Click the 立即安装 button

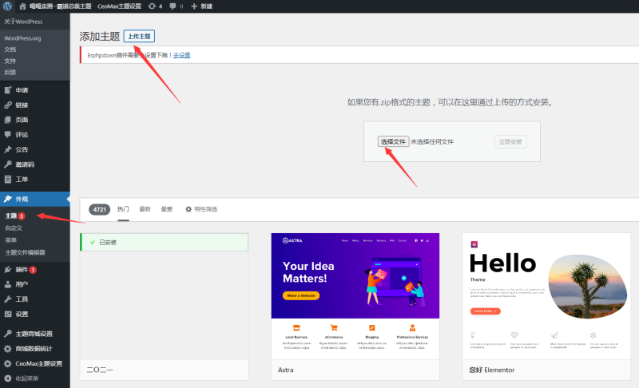pos(510,141)
